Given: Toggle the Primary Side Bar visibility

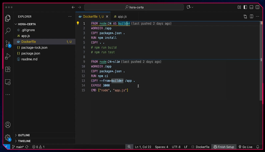Looking at the screenshot, I should [x=245, y=7].
